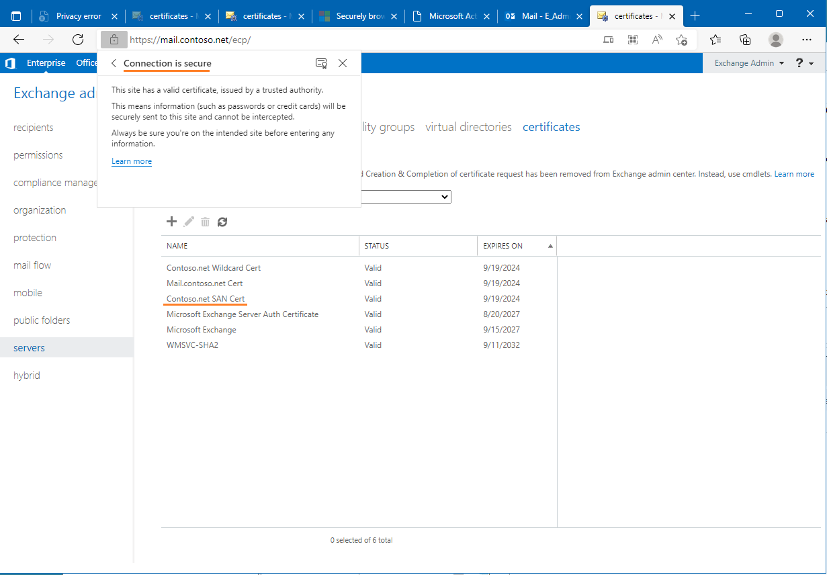Open mobile in the sidebar

(x=28, y=293)
